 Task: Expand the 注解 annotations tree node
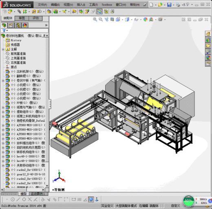[x=3, y=49]
